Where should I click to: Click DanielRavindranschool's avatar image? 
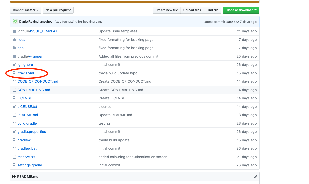pyautogui.click(x=15, y=22)
